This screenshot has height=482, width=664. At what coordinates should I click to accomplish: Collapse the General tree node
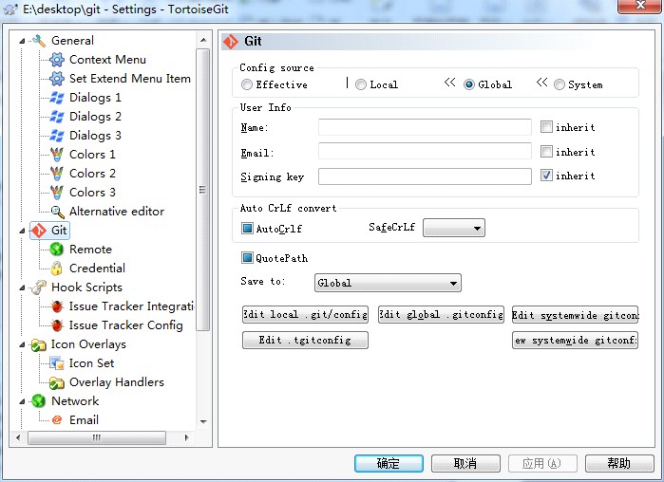coord(22,41)
